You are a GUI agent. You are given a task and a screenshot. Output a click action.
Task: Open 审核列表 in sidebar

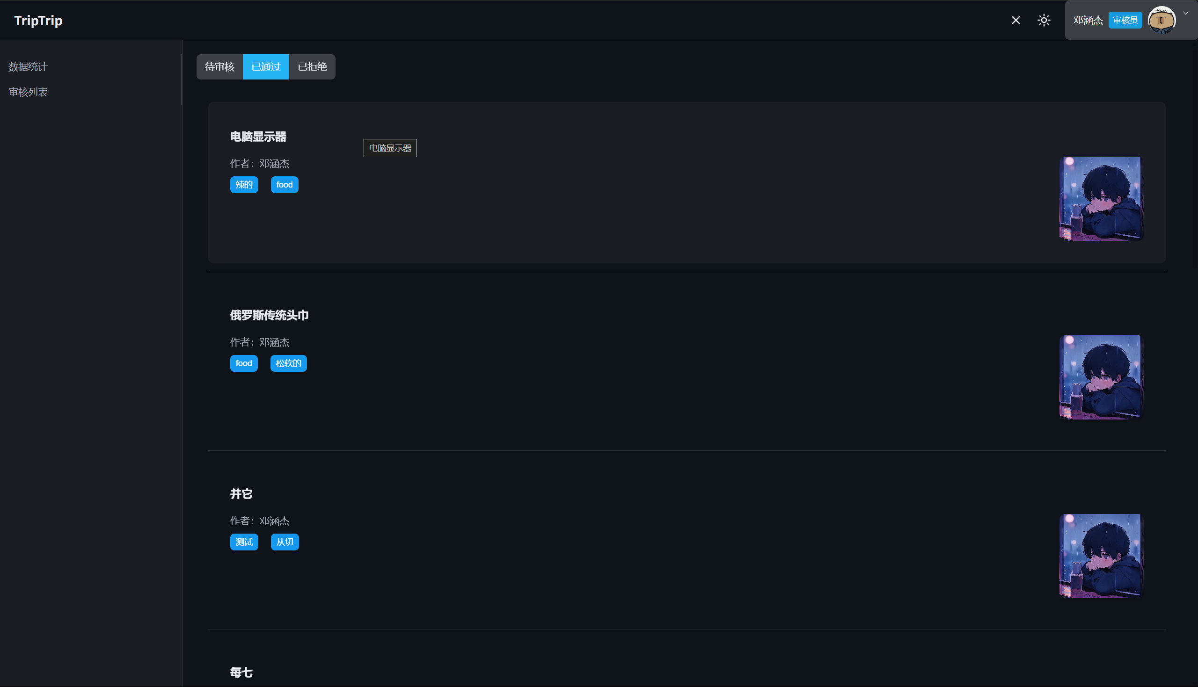pos(28,92)
